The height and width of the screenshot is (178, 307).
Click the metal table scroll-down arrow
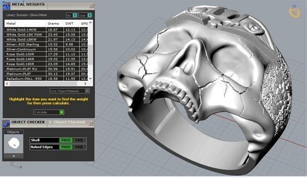pos(90,78)
